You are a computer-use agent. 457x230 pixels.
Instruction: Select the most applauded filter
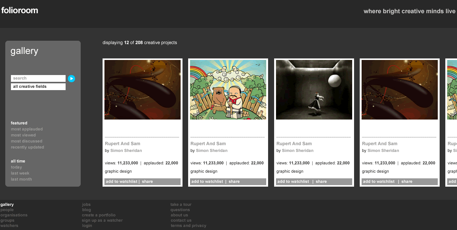pos(27,129)
